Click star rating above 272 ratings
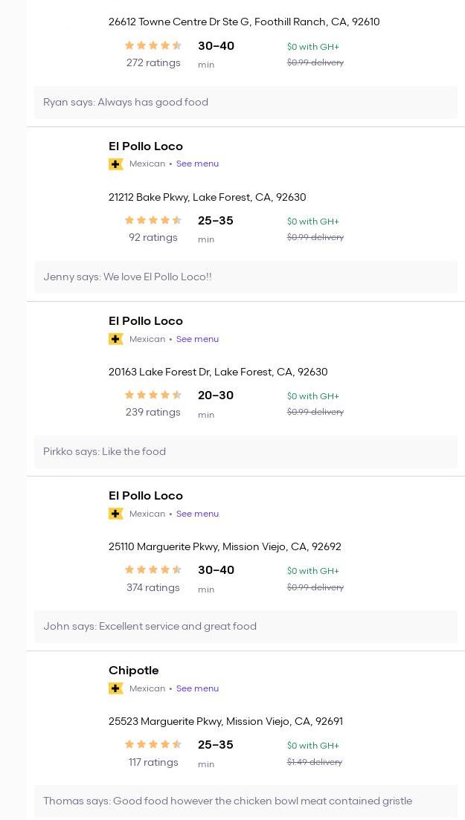The width and height of the screenshot is (465, 820). (153, 46)
